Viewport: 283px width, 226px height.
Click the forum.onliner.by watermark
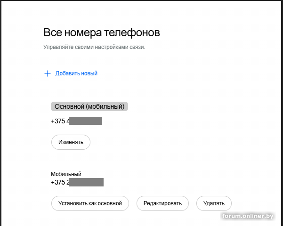(x=248, y=216)
